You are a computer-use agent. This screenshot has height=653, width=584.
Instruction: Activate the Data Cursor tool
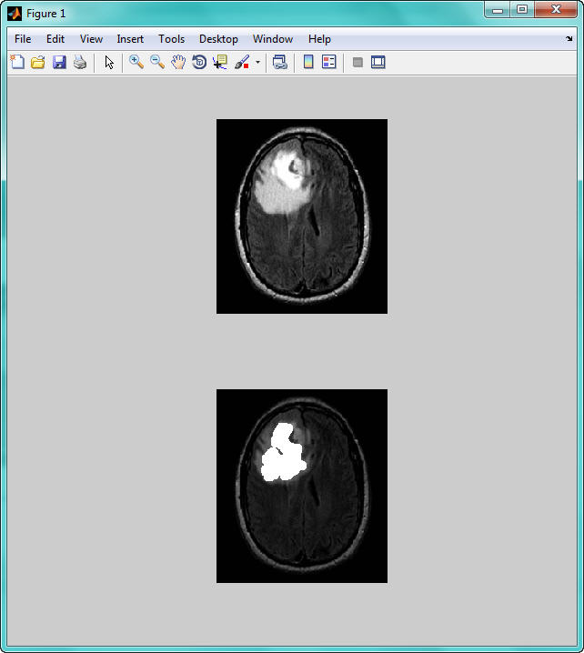(220, 62)
